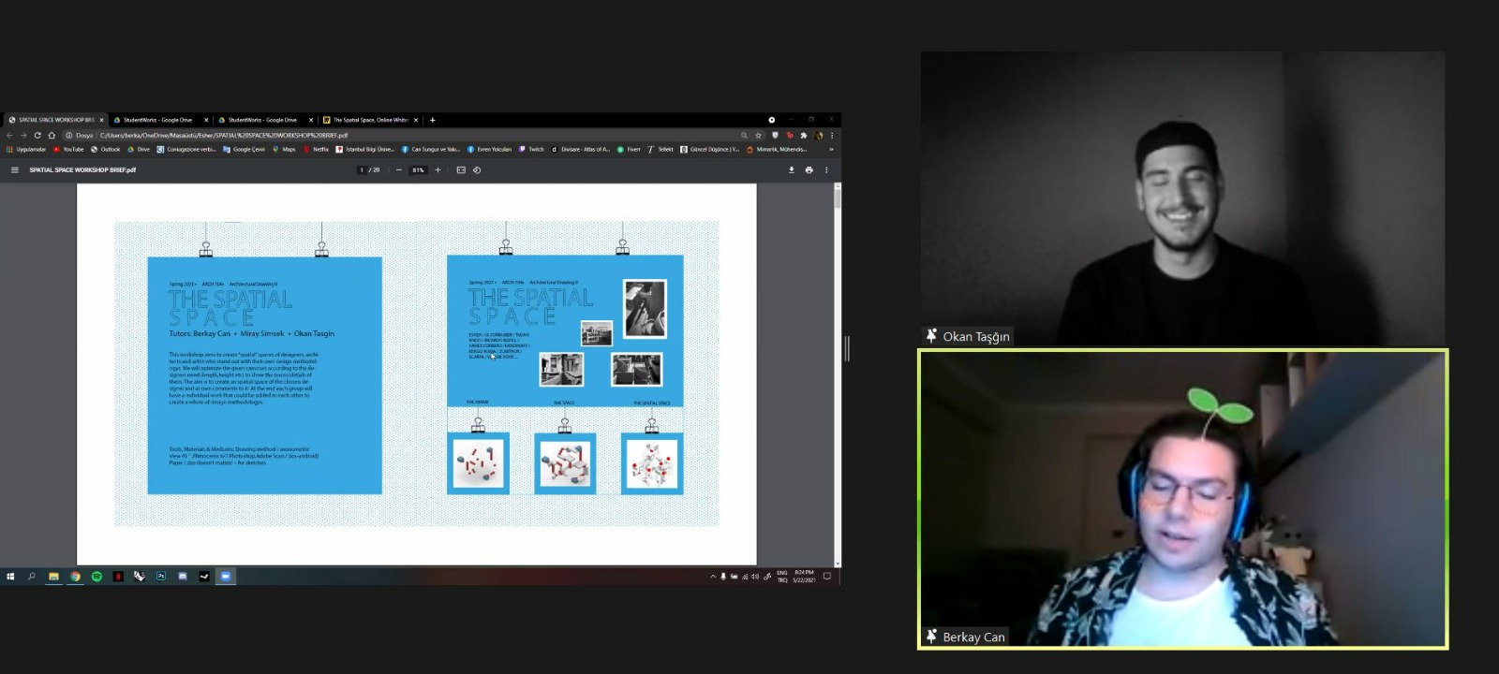Open the Fiverr bookmark
The image size is (1499, 674).
[x=629, y=149]
